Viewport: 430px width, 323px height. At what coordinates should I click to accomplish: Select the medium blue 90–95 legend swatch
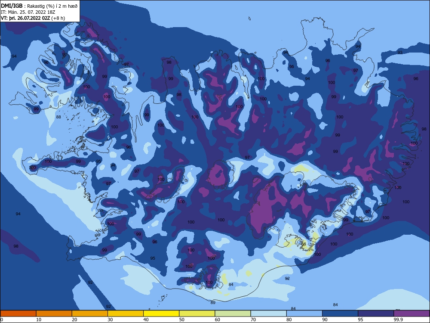click(x=340, y=314)
